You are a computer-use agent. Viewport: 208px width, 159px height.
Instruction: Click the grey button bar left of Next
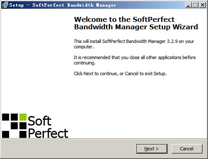pyautogui.click(x=69, y=149)
